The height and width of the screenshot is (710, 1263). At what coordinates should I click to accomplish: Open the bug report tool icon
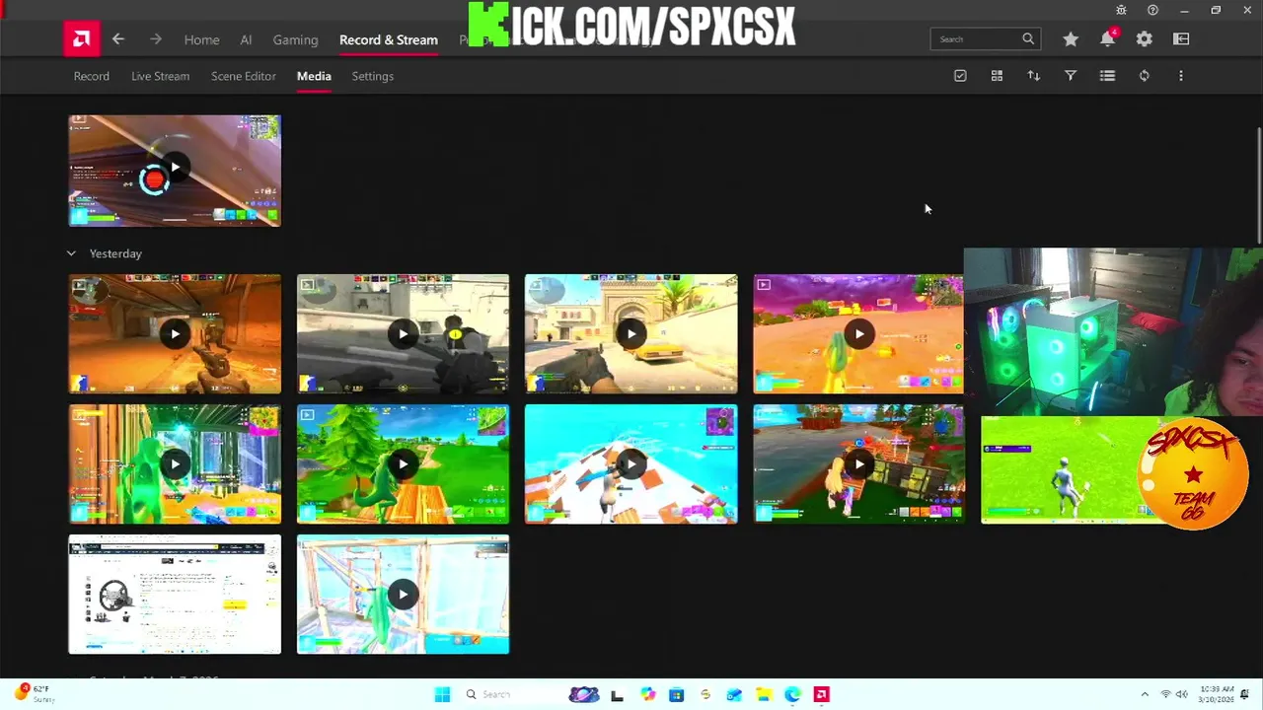(1121, 10)
